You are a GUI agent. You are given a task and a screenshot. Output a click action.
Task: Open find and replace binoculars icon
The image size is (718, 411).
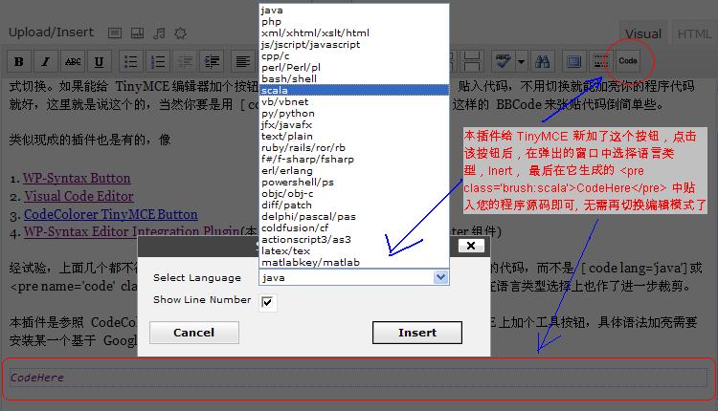543,62
